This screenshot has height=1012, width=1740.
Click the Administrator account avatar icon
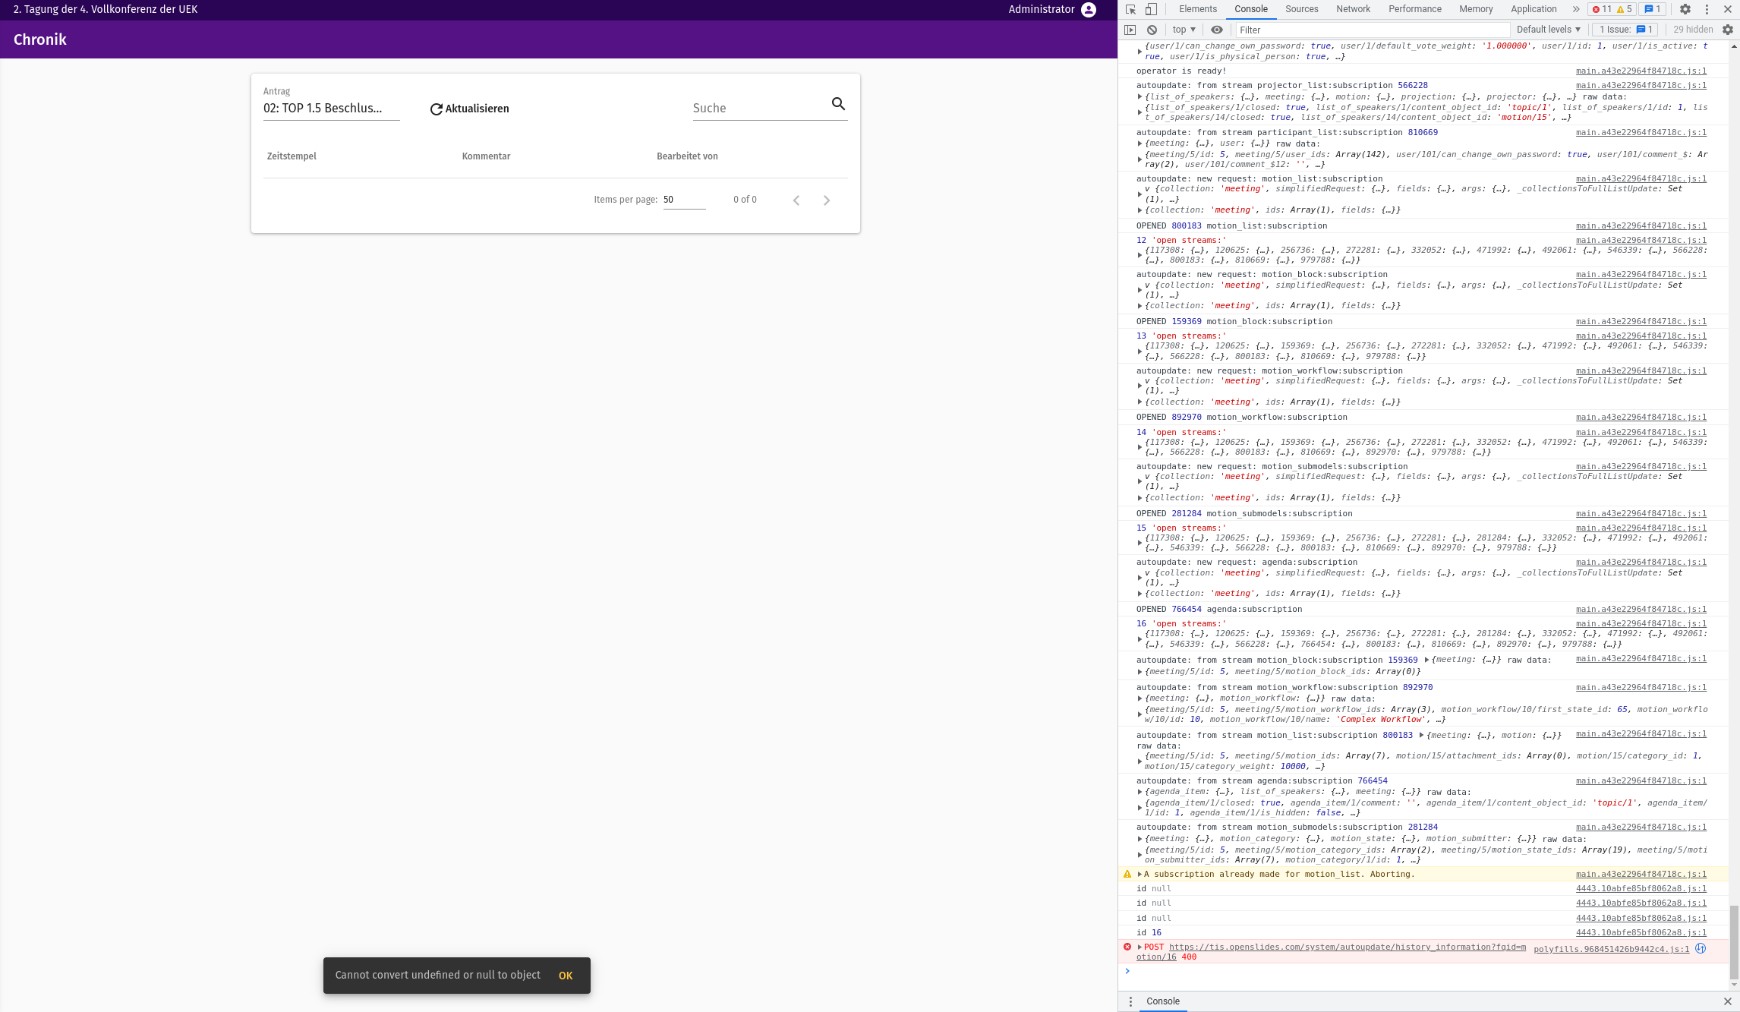tap(1088, 10)
